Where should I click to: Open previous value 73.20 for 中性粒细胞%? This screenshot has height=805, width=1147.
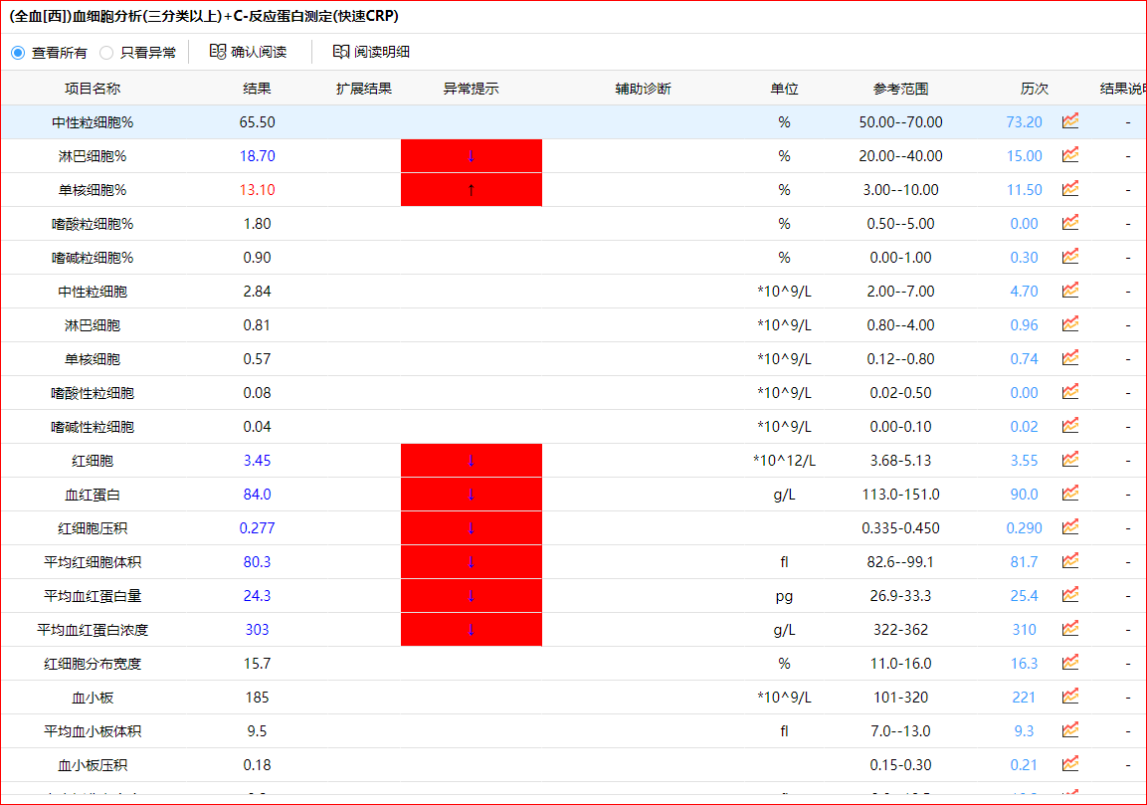pyautogui.click(x=1024, y=122)
